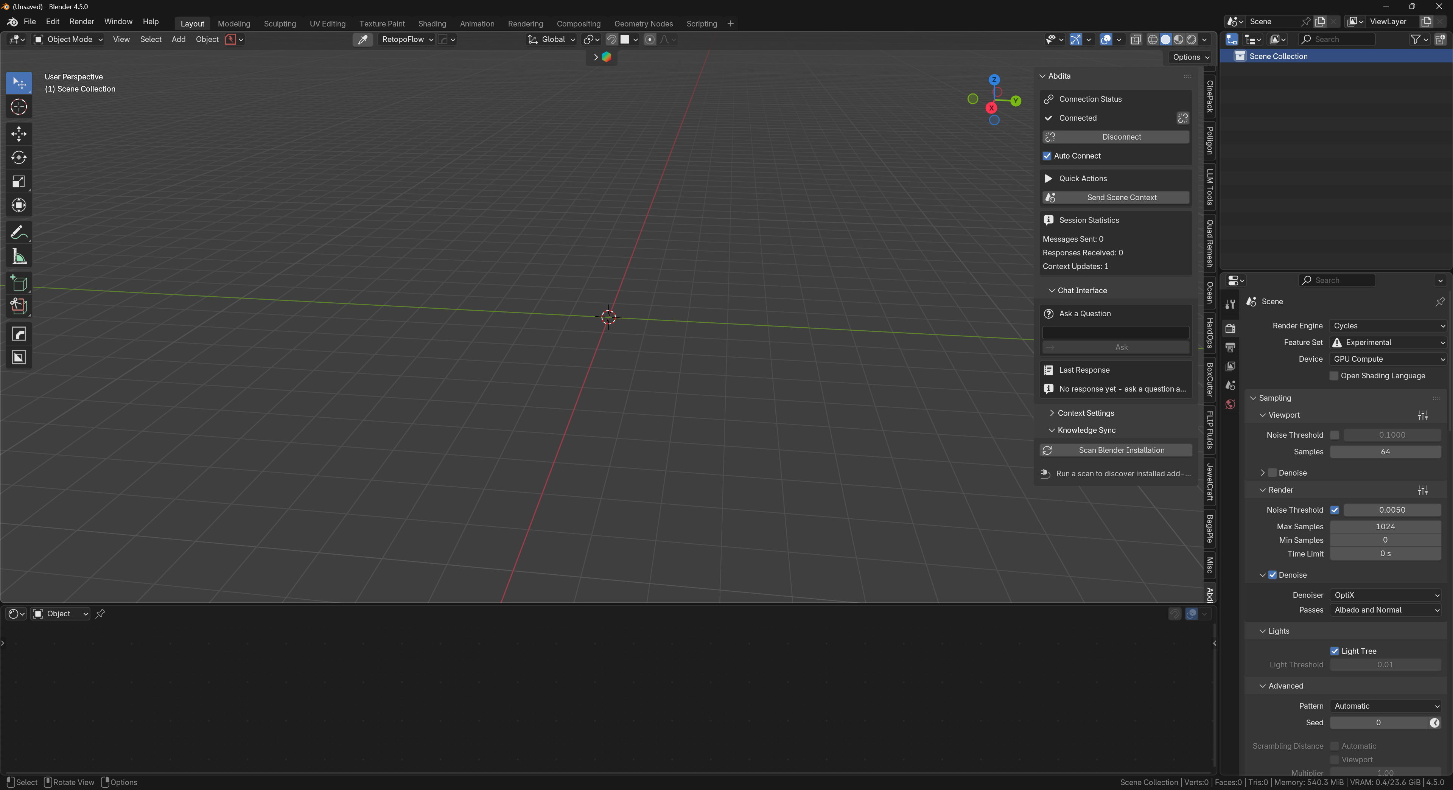Switch to the Shading workspace tab

(x=432, y=24)
